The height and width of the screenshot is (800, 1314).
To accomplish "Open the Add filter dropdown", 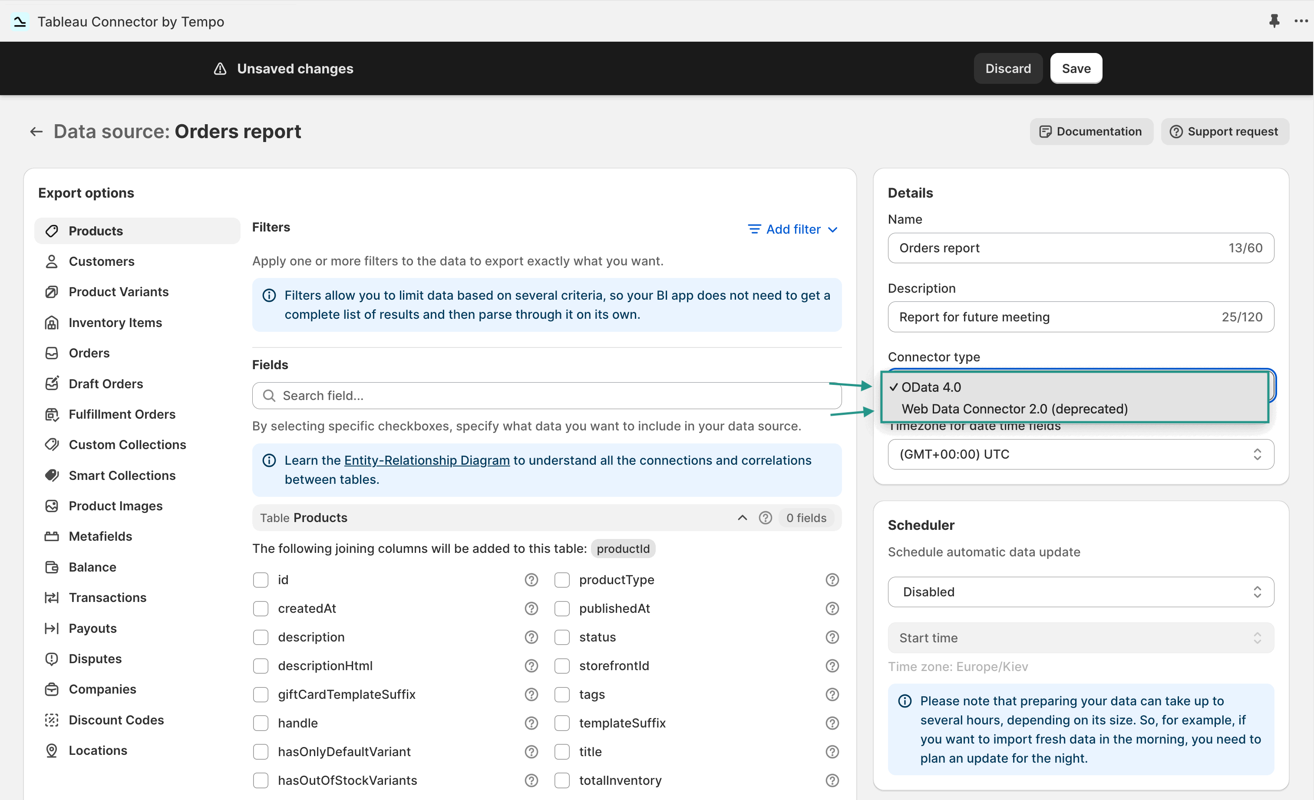I will pyautogui.click(x=792, y=229).
